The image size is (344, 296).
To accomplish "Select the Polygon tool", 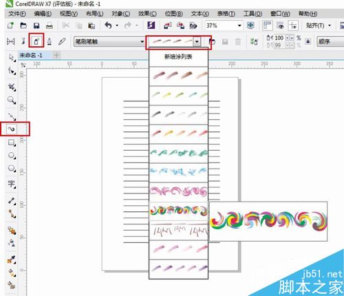I will coord(12,168).
